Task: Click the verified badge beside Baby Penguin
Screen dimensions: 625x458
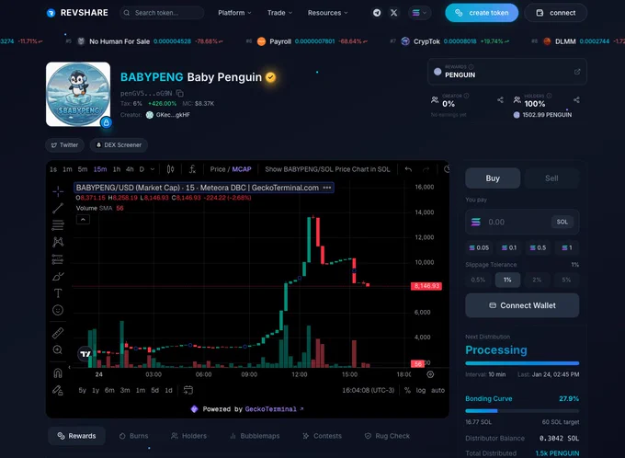Action: point(270,77)
